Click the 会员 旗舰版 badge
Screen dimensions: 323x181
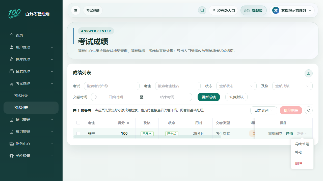254,10
